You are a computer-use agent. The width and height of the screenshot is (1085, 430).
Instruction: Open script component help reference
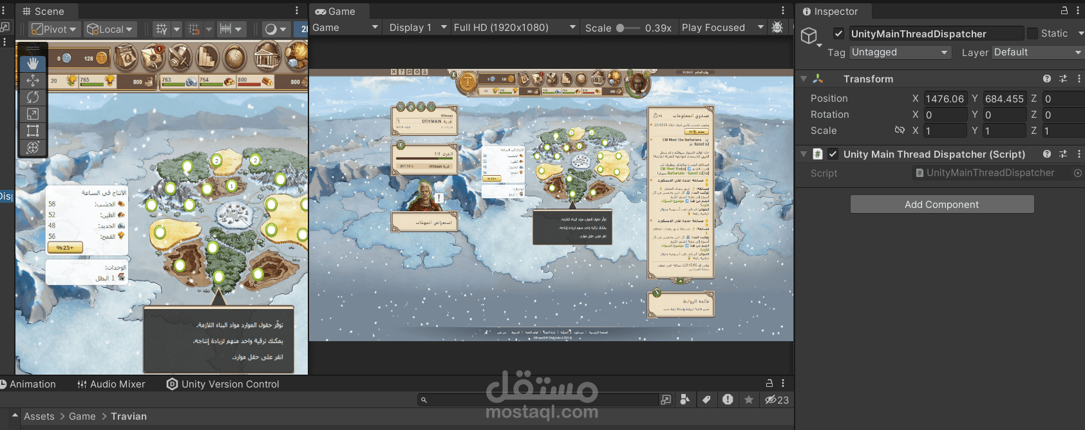pyautogui.click(x=1047, y=154)
